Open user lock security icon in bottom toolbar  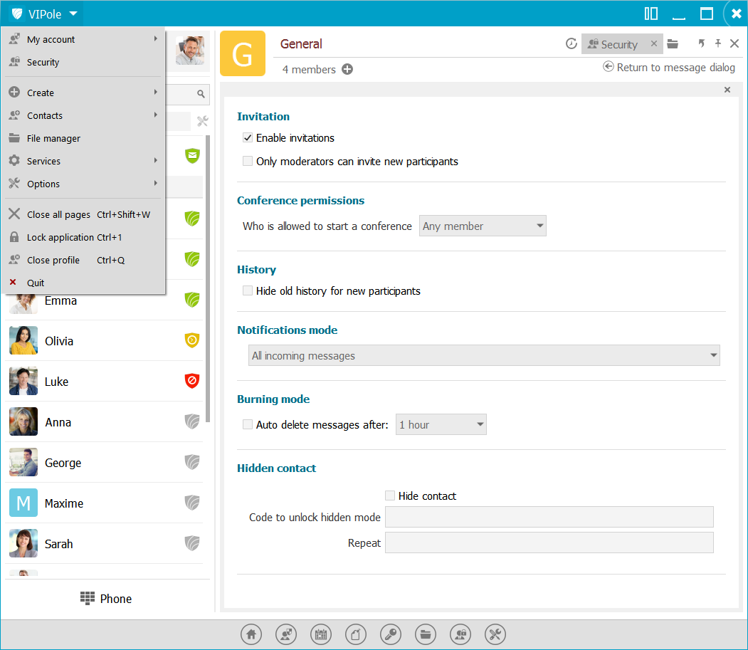click(x=460, y=634)
